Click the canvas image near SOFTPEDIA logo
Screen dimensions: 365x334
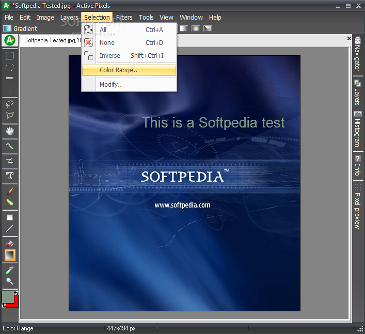click(184, 183)
